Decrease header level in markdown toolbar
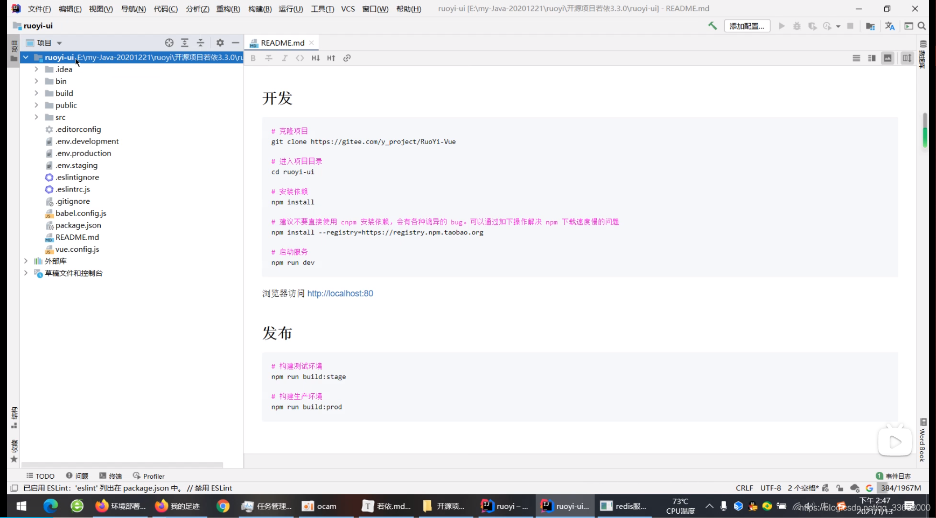Screen dimensions: 936x518 [316, 58]
